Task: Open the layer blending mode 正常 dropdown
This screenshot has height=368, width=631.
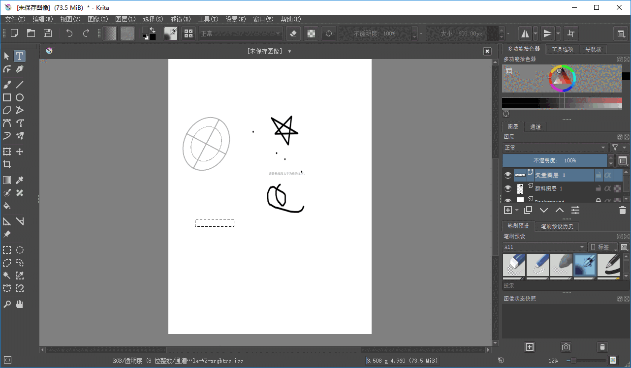Action: [555, 148]
